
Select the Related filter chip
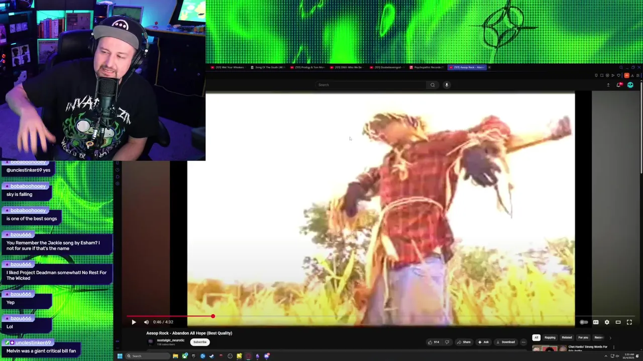click(x=567, y=337)
